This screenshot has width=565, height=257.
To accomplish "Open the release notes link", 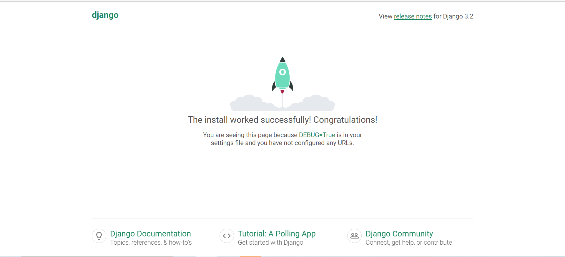I will [x=413, y=16].
